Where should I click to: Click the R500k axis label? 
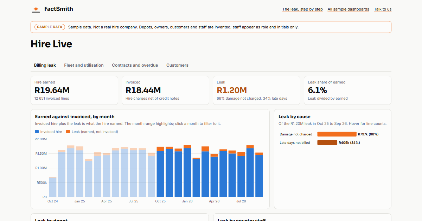click(x=42, y=183)
